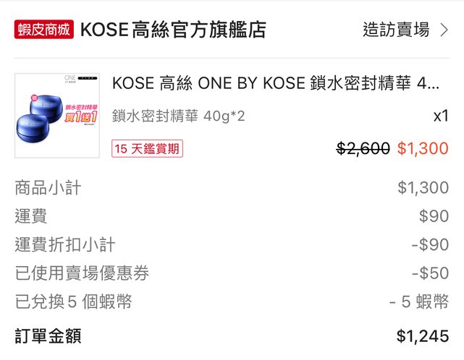Click the red $1,300 sale price
Image resolution: width=464 pixels, height=360 pixels.
423,149
